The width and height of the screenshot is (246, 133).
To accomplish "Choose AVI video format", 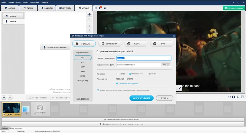I will coord(83,62).
